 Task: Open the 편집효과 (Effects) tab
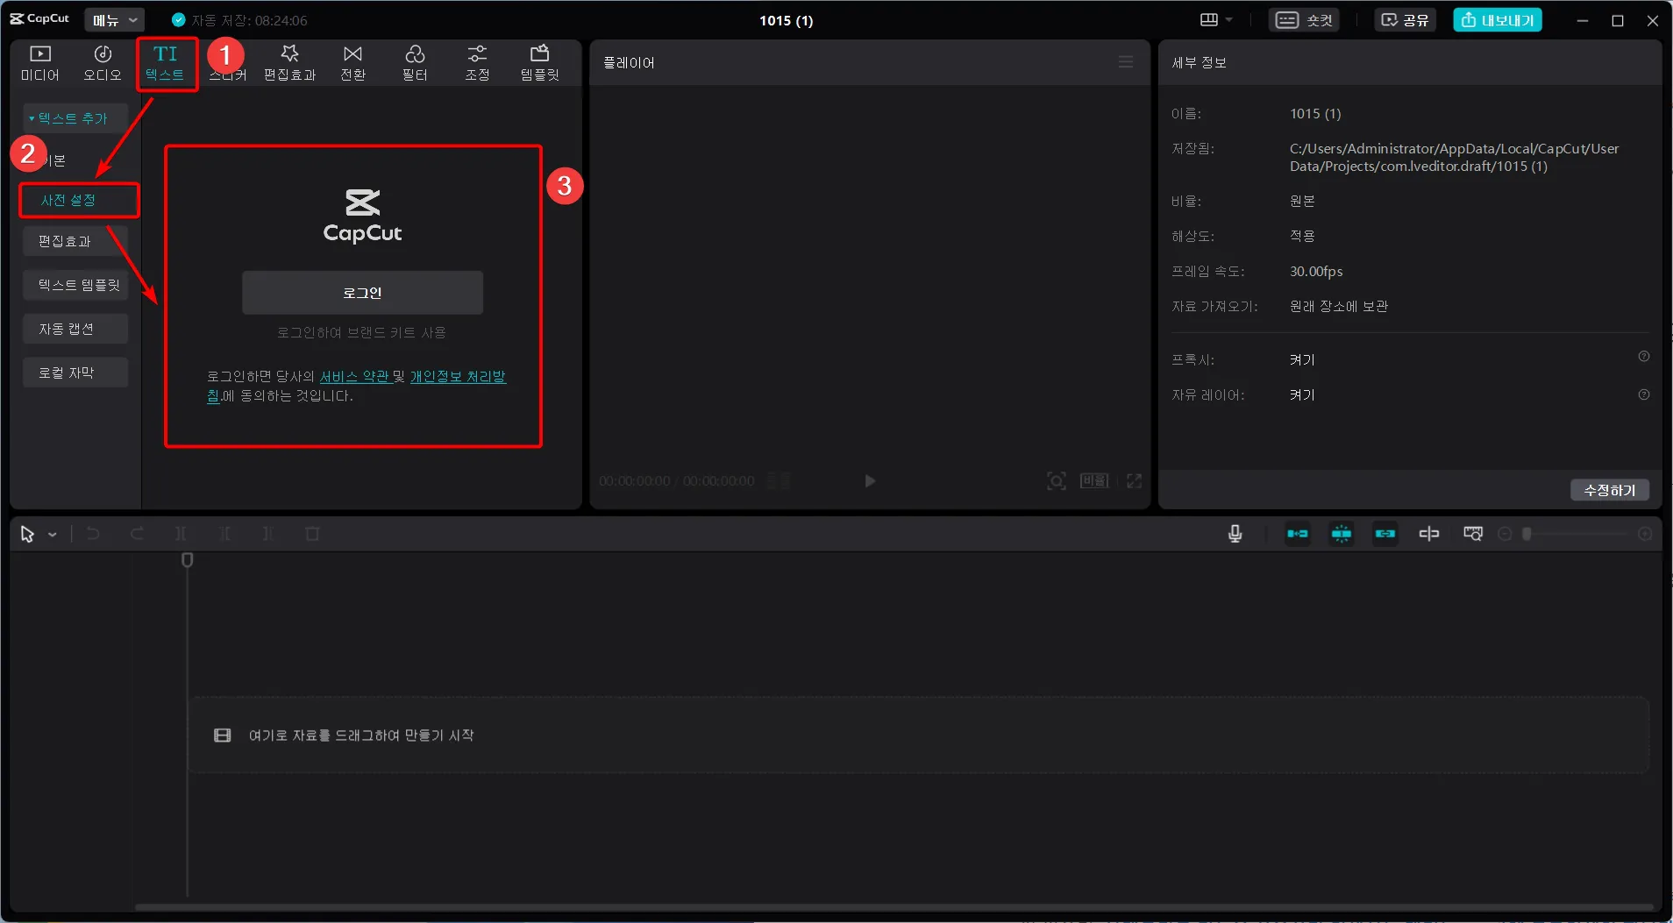pos(289,63)
